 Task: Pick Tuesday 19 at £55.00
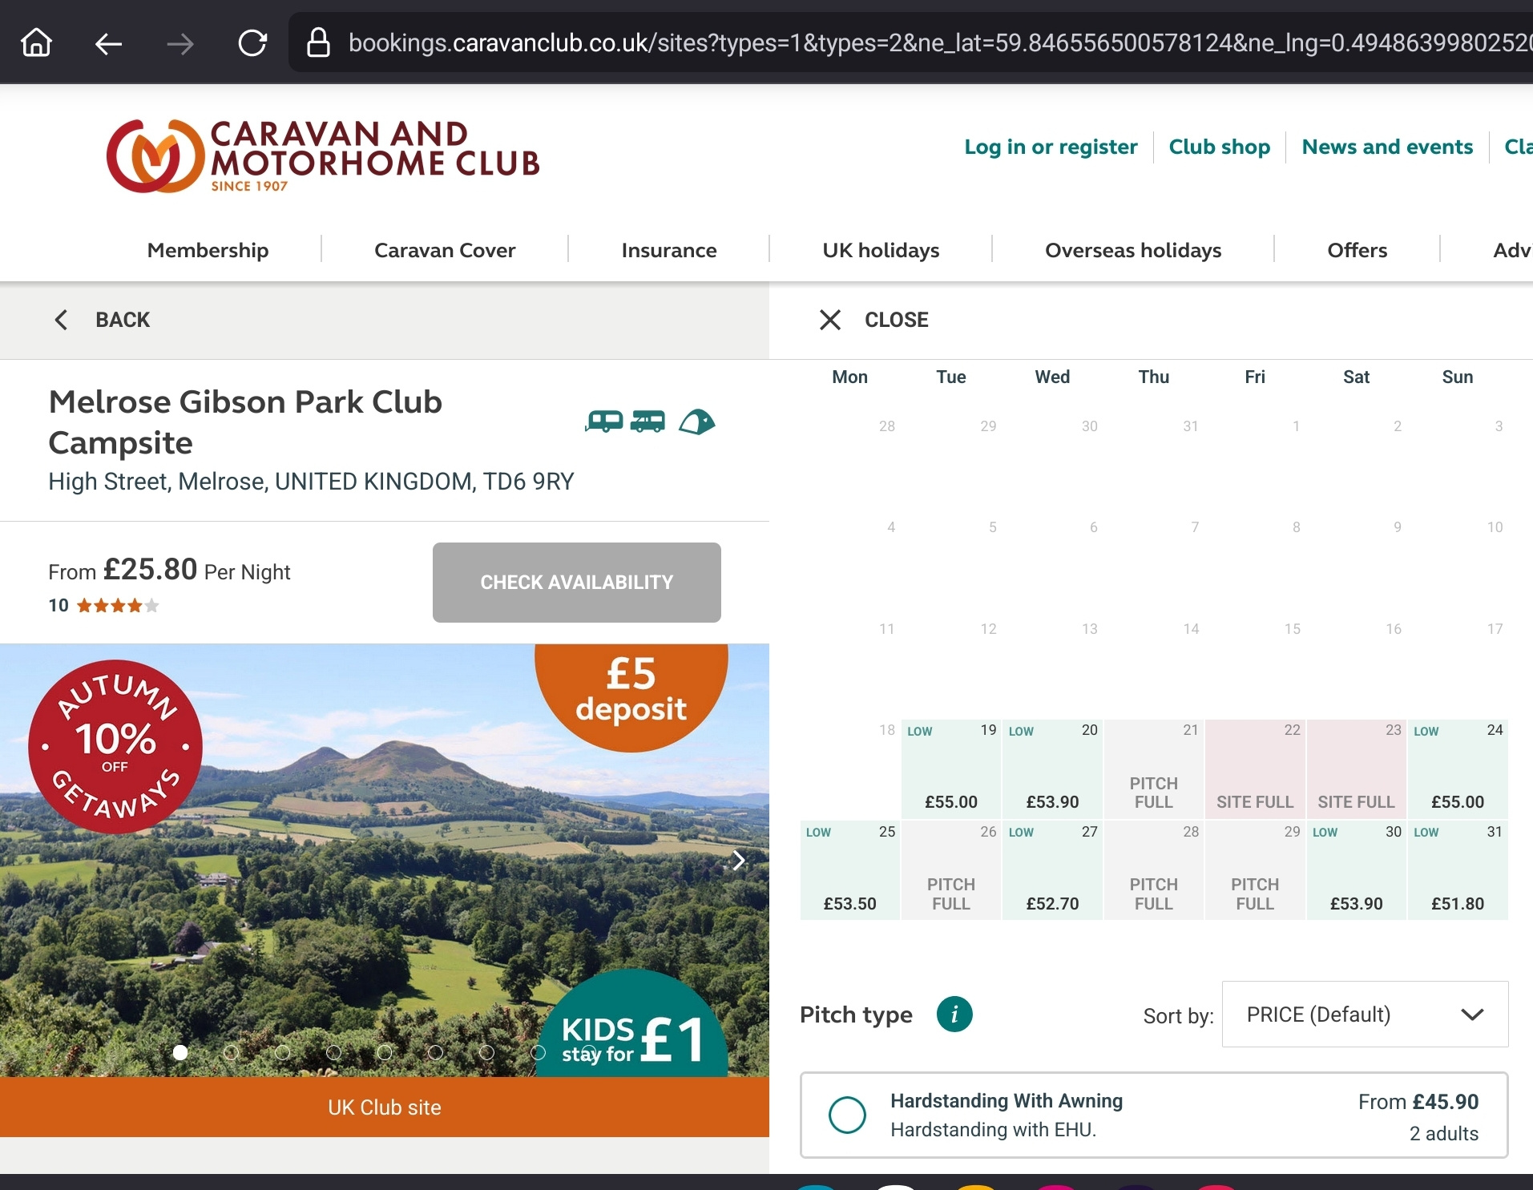(951, 768)
